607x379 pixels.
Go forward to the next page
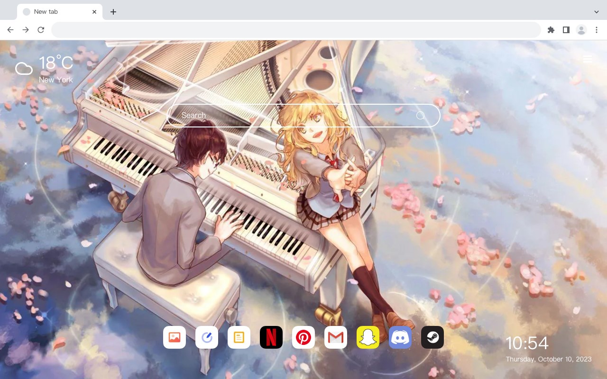coord(26,30)
